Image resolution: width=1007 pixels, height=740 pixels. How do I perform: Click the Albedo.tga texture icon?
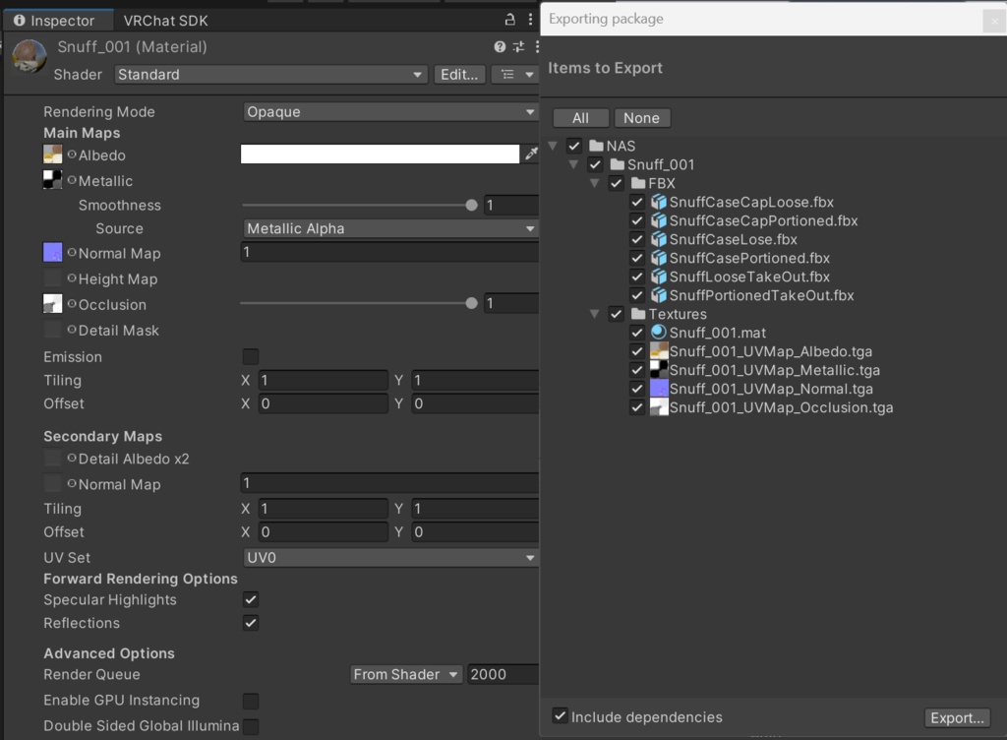click(x=659, y=350)
